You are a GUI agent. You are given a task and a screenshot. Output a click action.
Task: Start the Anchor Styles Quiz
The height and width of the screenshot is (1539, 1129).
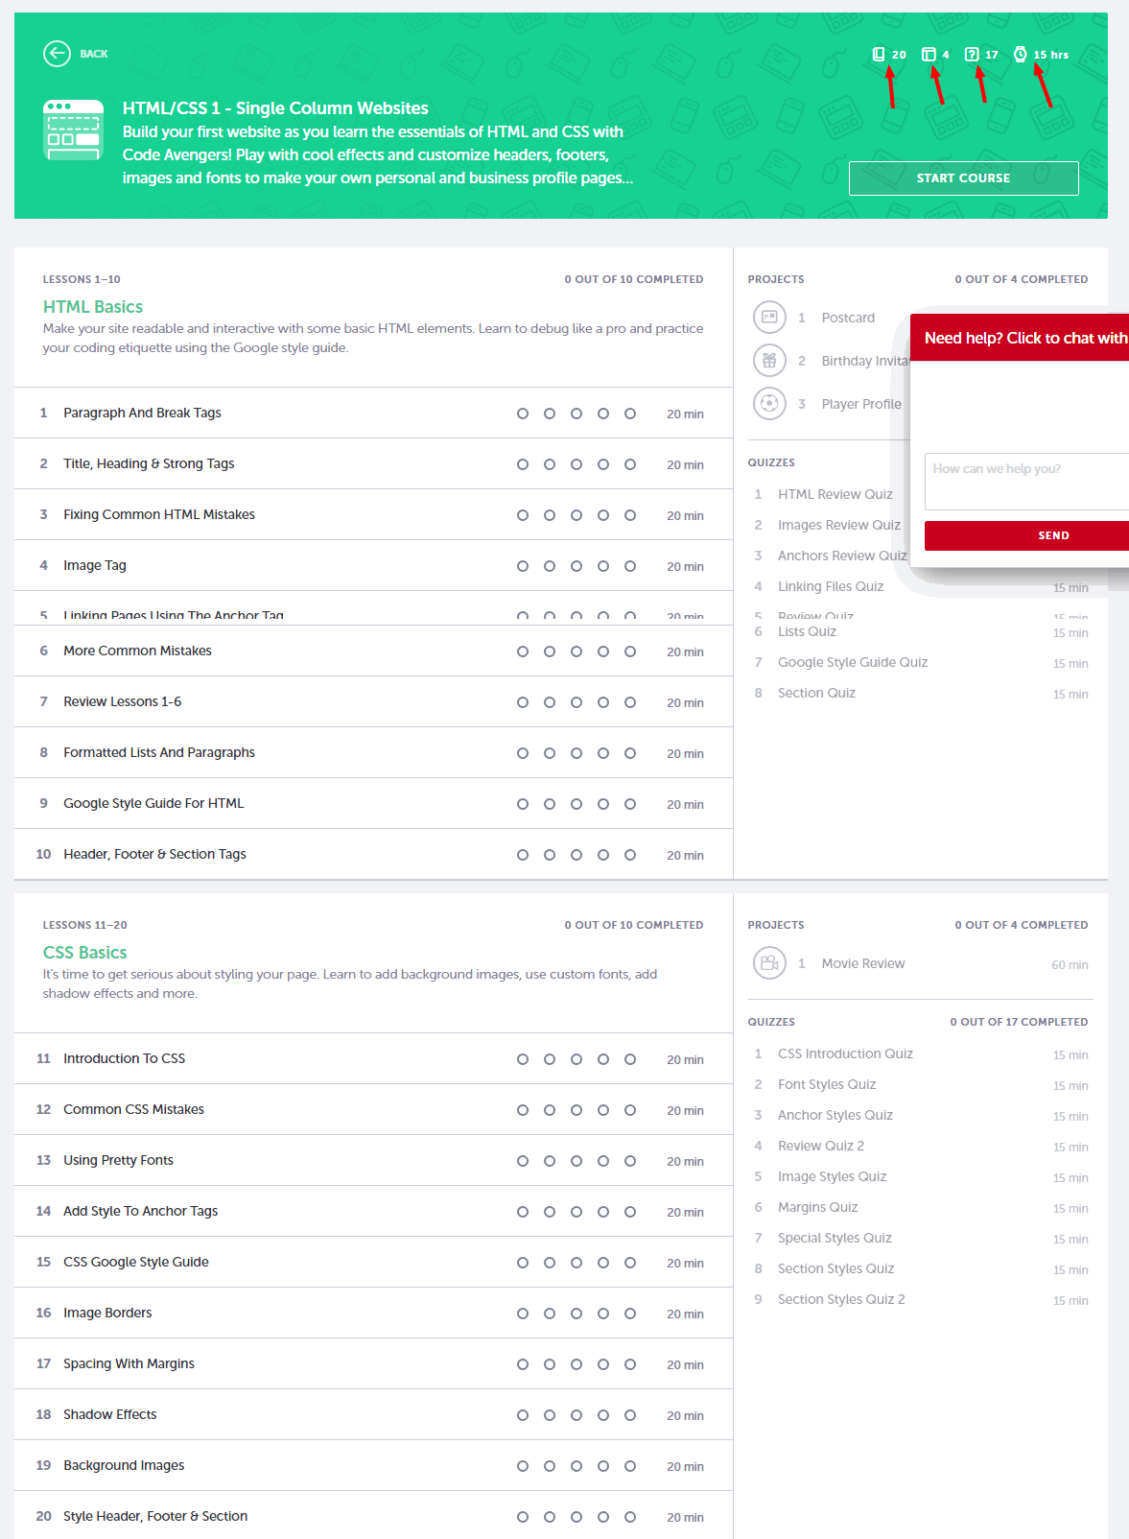[x=835, y=1115]
